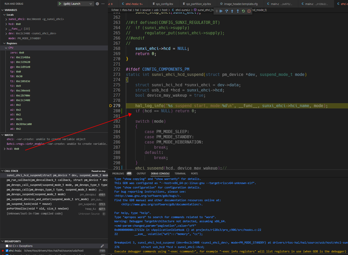Restart the debugging session

coord(243,11)
